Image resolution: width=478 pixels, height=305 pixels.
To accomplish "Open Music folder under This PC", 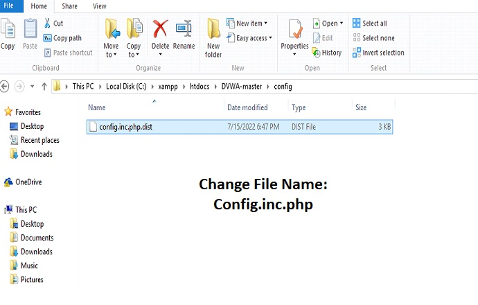I will tap(24, 265).
